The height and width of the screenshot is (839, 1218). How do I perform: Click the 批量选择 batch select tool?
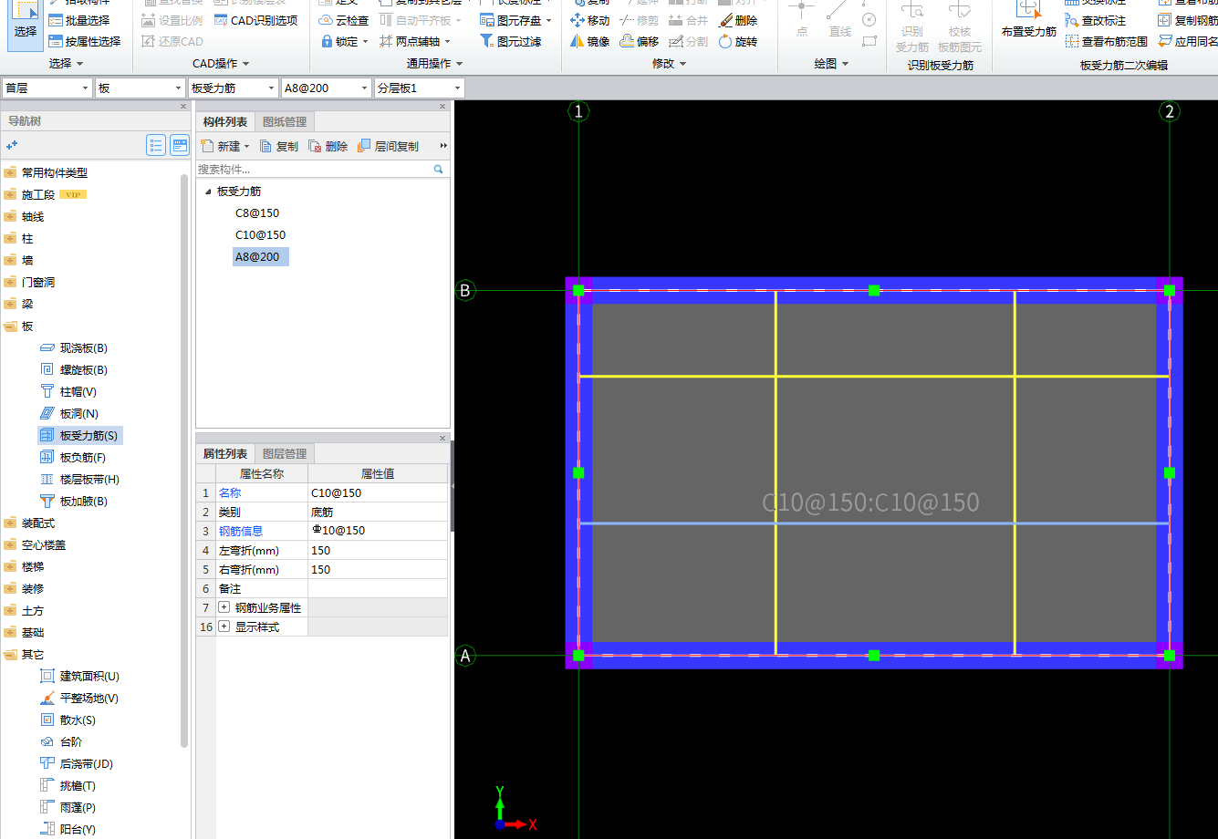tap(79, 20)
